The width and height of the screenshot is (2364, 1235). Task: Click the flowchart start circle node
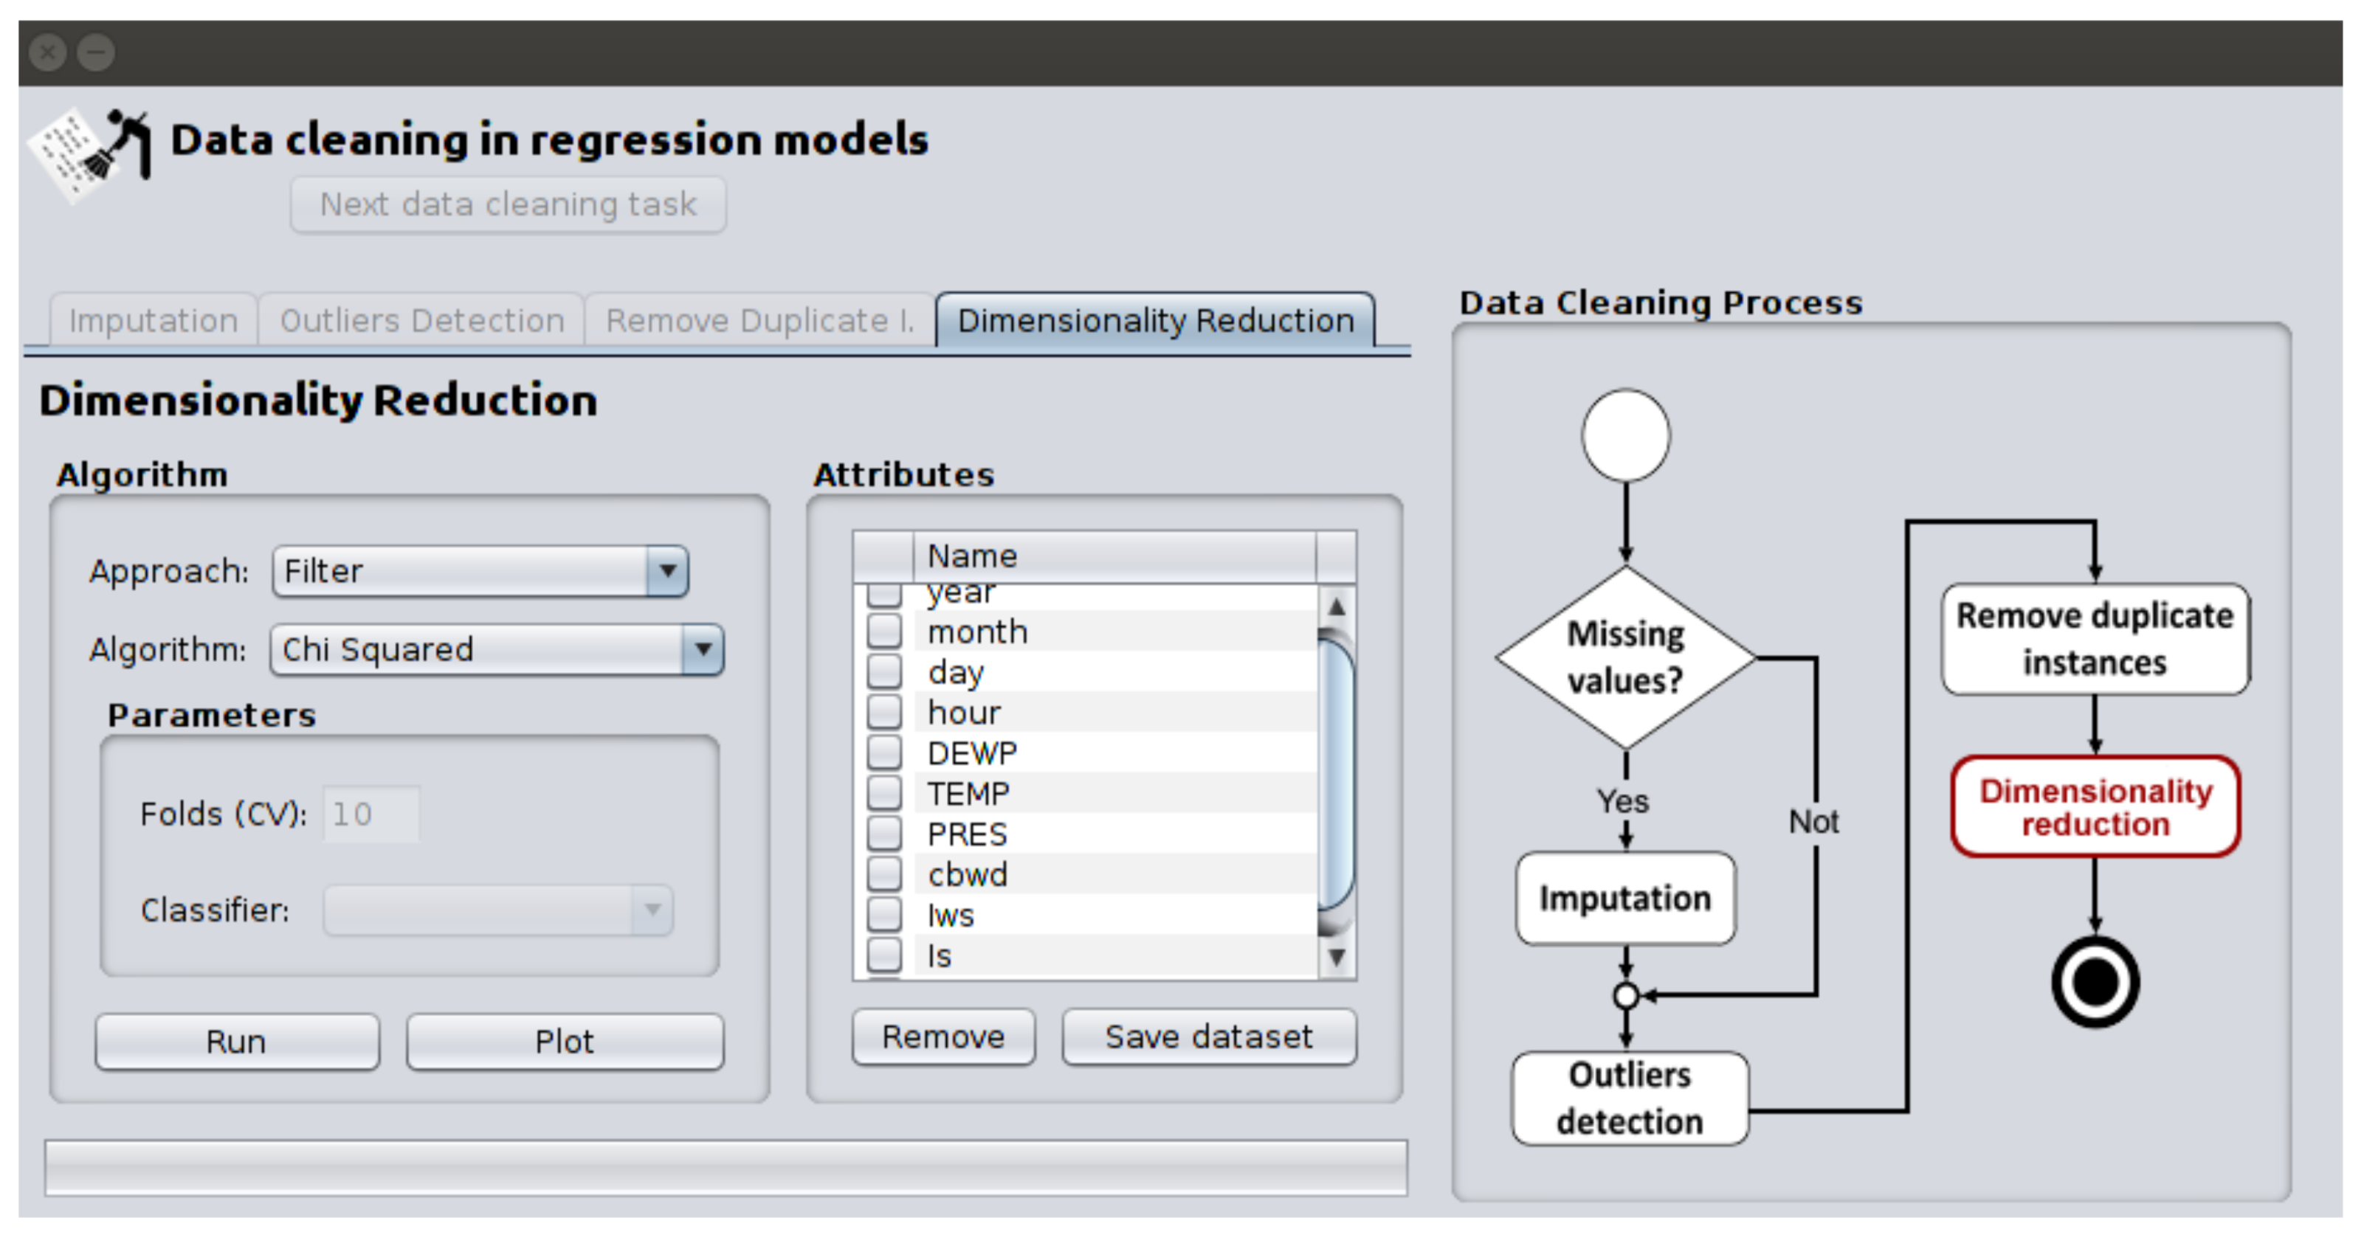coord(1625,435)
